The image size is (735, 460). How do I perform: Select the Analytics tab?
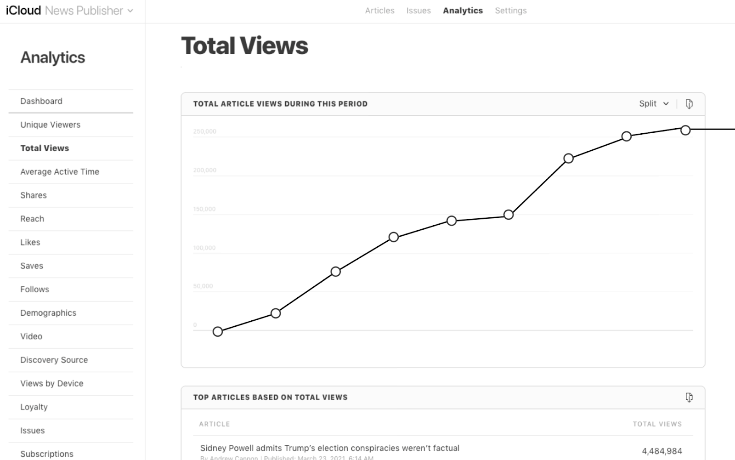(463, 11)
